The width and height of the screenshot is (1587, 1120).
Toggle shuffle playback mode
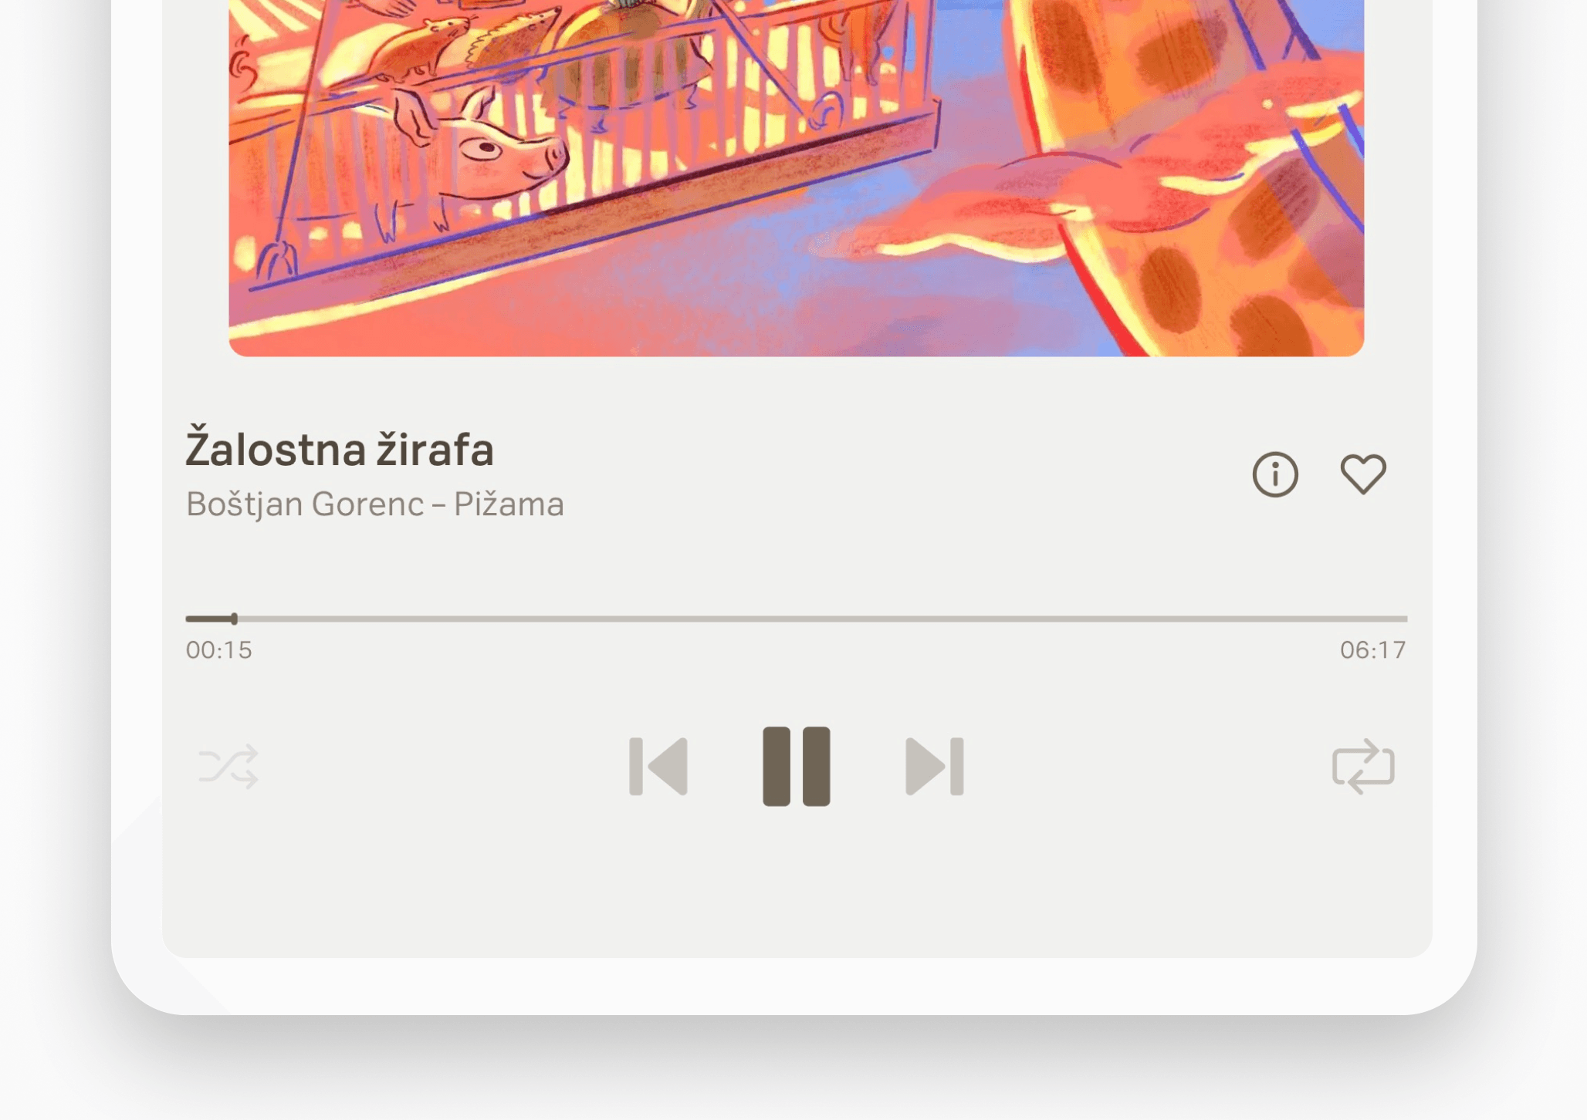(x=228, y=766)
